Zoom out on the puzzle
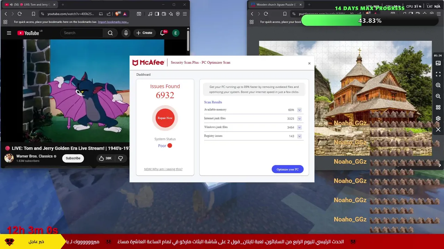This screenshot has height=249, width=444. click(438, 96)
